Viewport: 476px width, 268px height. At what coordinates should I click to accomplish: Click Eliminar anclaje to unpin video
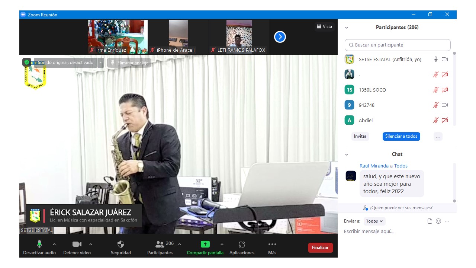coord(129,63)
